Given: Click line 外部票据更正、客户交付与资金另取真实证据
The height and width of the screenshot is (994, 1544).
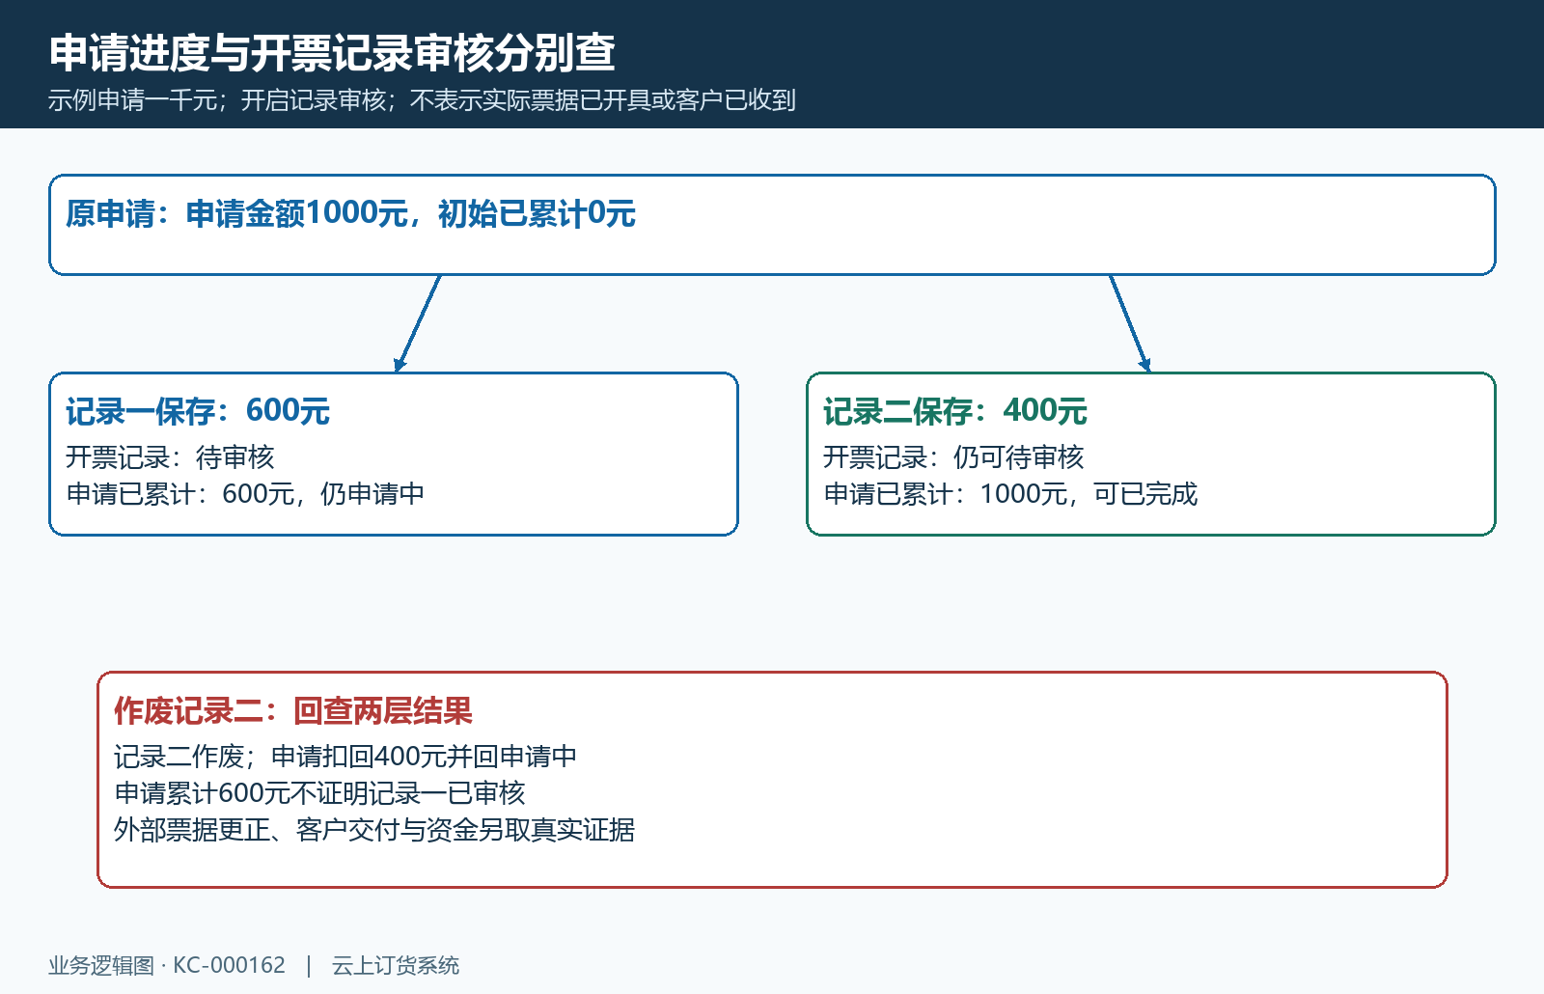Looking at the screenshot, I should (x=374, y=829).
